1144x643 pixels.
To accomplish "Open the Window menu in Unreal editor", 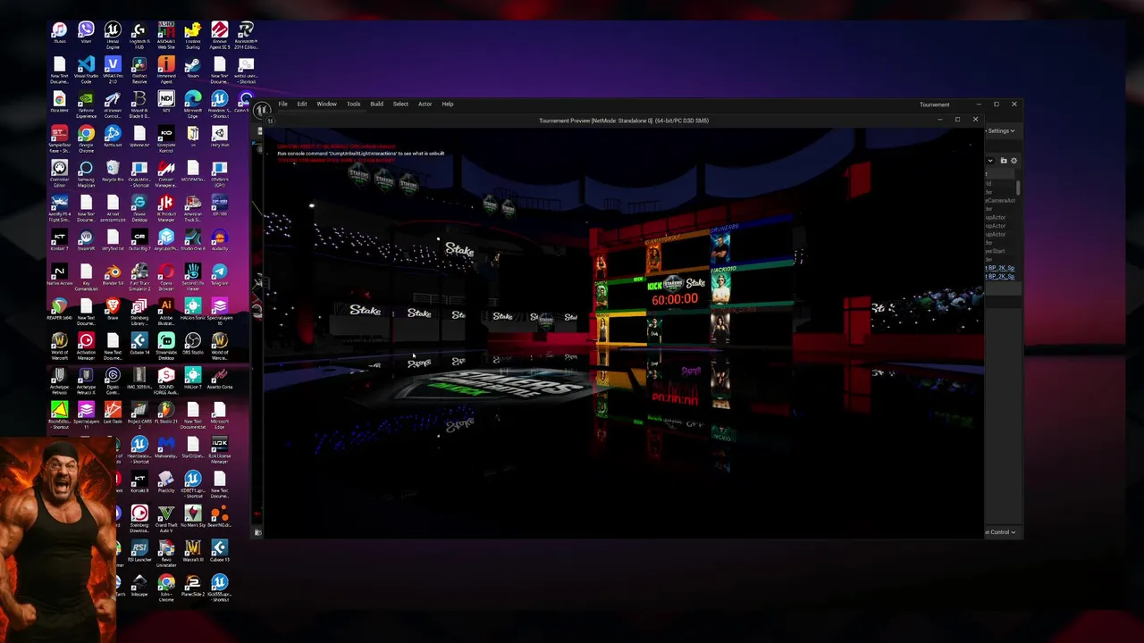I will 326,104.
